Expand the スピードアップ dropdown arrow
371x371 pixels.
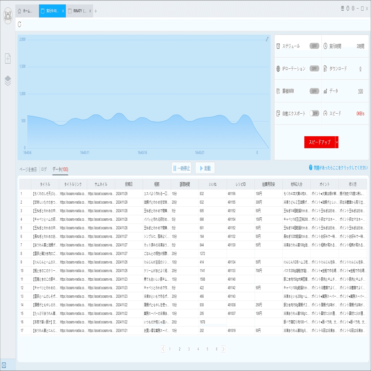click(x=337, y=142)
